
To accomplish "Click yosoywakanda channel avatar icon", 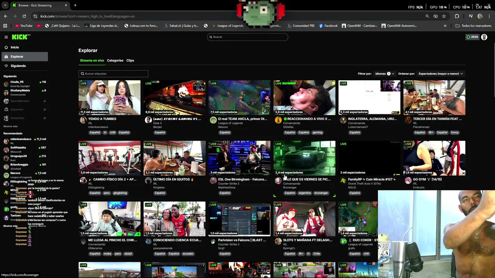I will 148,241.
